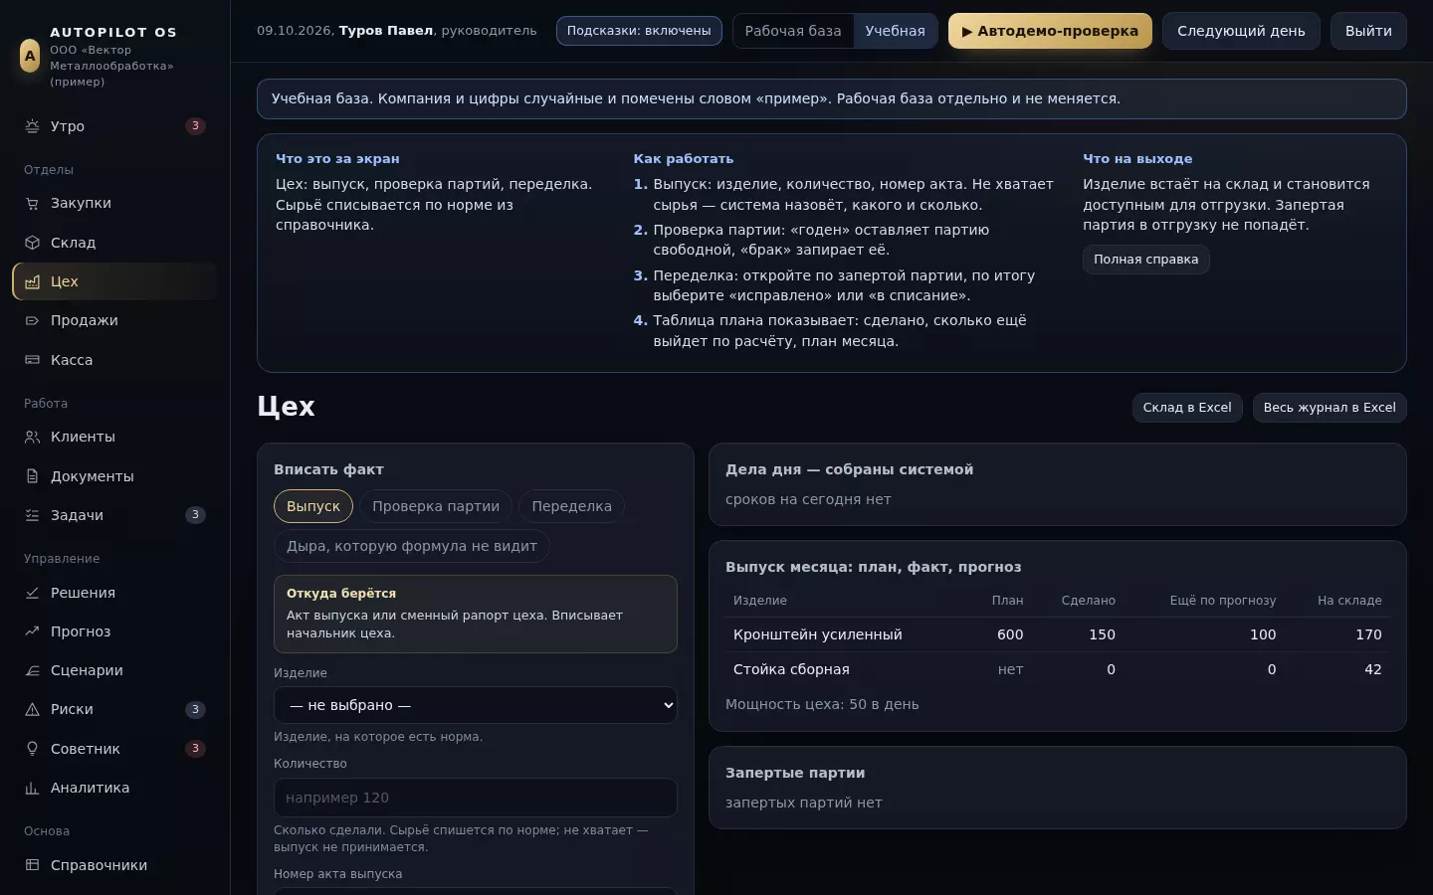
Task: Click the warning triangle icon for Риски
Action: tap(32, 709)
